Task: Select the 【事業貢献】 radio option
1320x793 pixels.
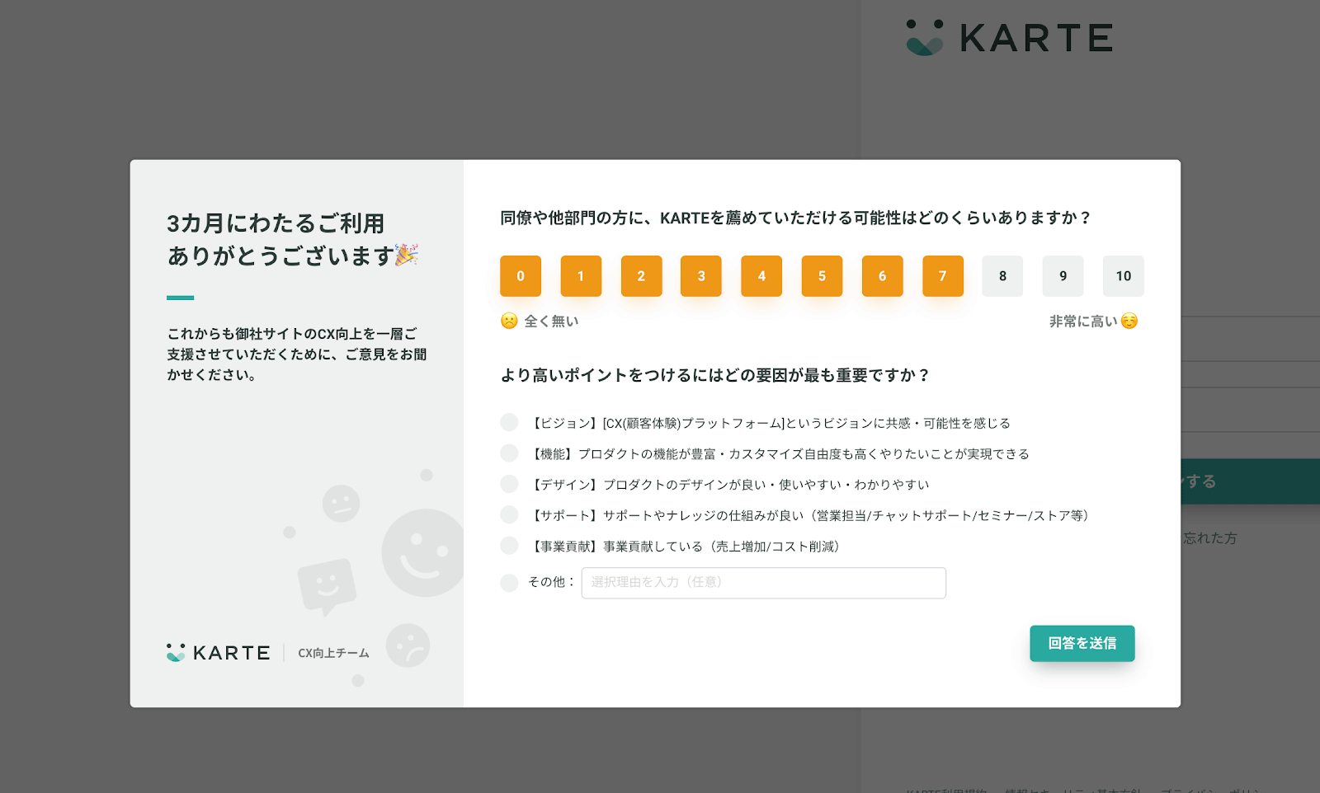Action: [510, 546]
